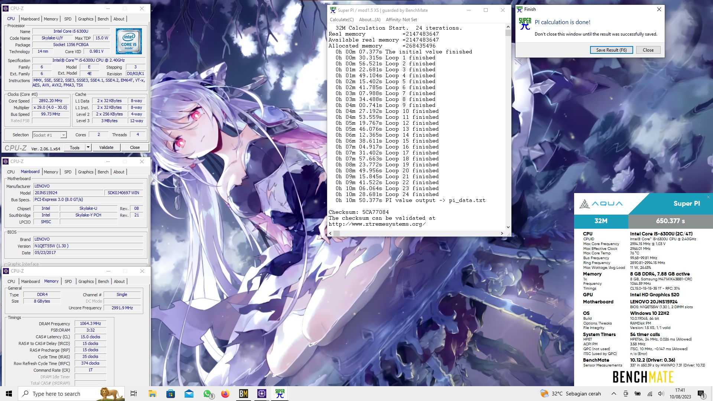Click the Core Speed value 2892.20 MHz

51,101
